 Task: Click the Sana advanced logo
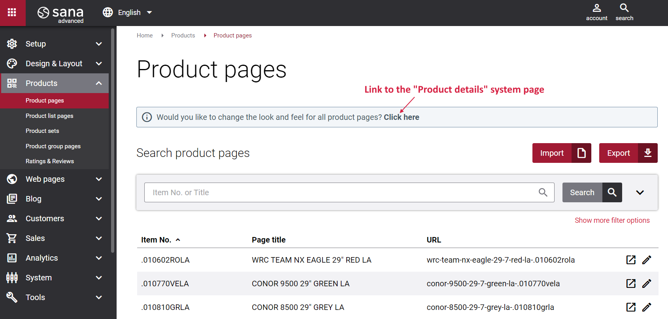60,15
